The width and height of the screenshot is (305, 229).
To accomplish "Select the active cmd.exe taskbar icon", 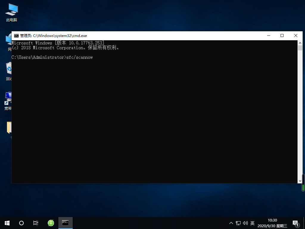I will point(66,223).
